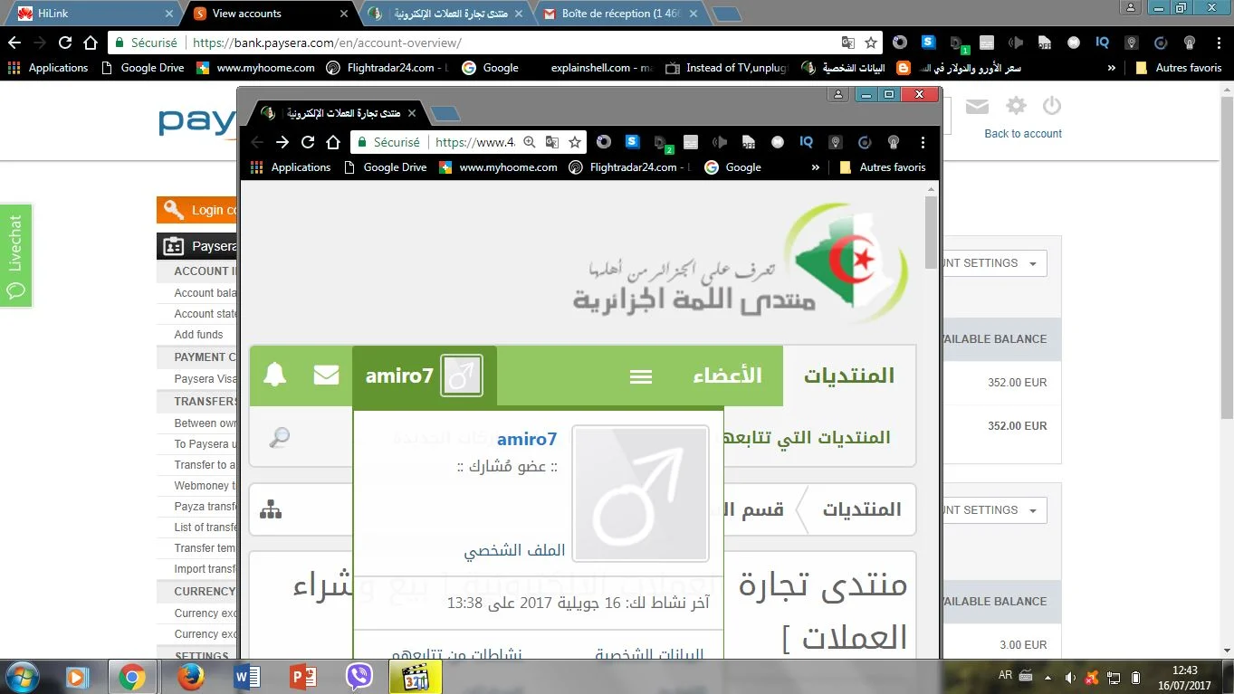
Task: Launch Viber from the taskbar
Action: click(359, 677)
